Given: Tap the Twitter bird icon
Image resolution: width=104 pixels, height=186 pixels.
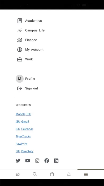Looking at the screenshot, I should tap(18, 161).
